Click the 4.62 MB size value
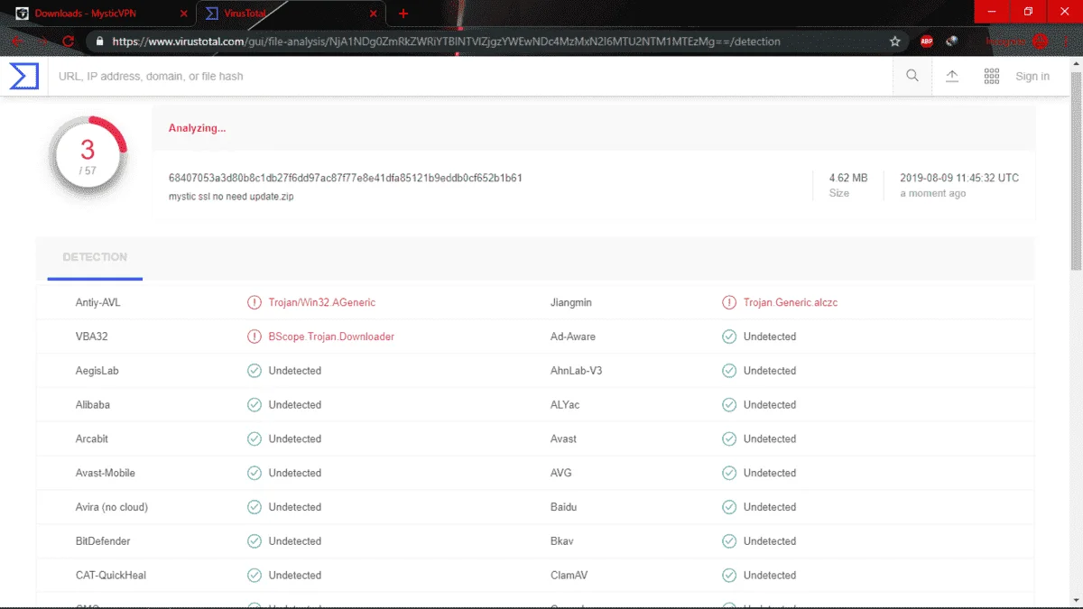Image resolution: width=1083 pixels, height=609 pixels. [848, 178]
